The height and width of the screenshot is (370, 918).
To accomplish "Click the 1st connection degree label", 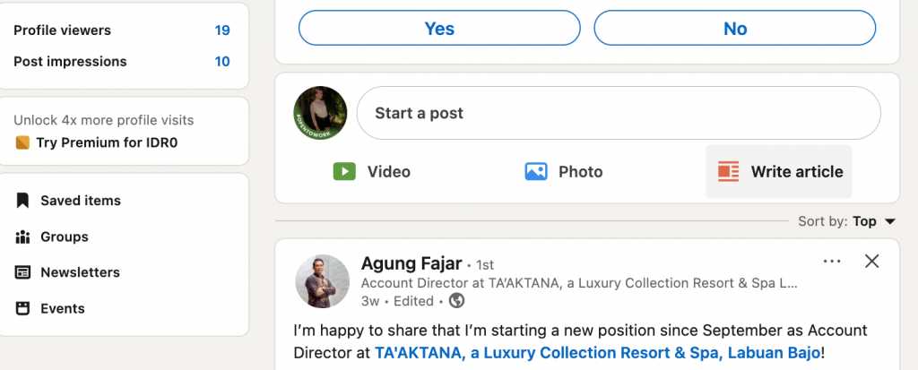I will [485, 264].
